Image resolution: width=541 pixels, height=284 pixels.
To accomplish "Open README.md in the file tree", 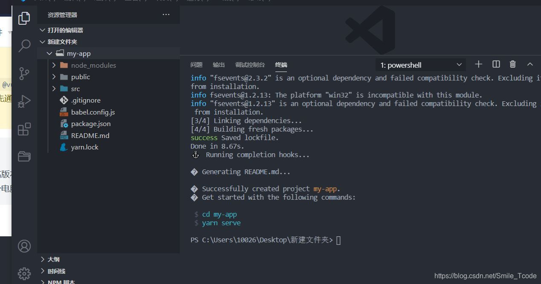I will coord(90,135).
